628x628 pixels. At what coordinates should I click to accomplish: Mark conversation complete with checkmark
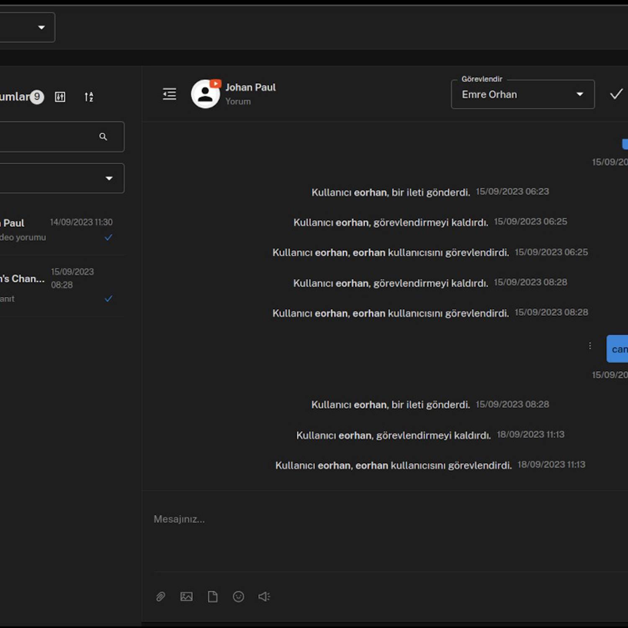(616, 94)
